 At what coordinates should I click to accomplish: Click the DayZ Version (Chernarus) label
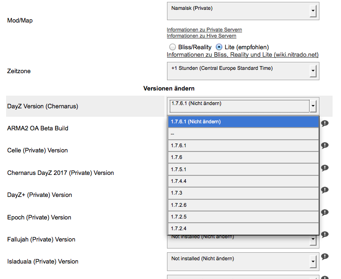point(43,106)
